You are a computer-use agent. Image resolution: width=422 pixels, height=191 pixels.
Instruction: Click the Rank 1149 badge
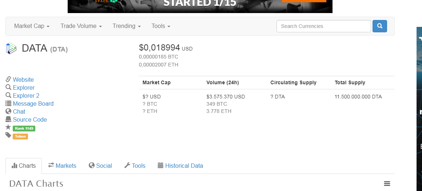pos(24,129)
